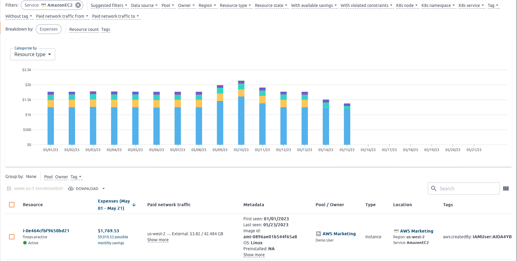Click the search magnifier icon
This screenshot has width=517, height=261.
434,188
